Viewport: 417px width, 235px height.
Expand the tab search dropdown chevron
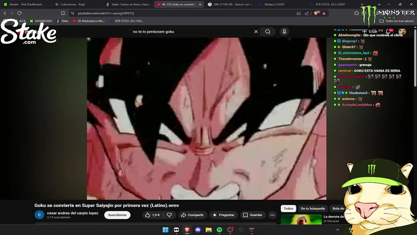tap(379, 4)
